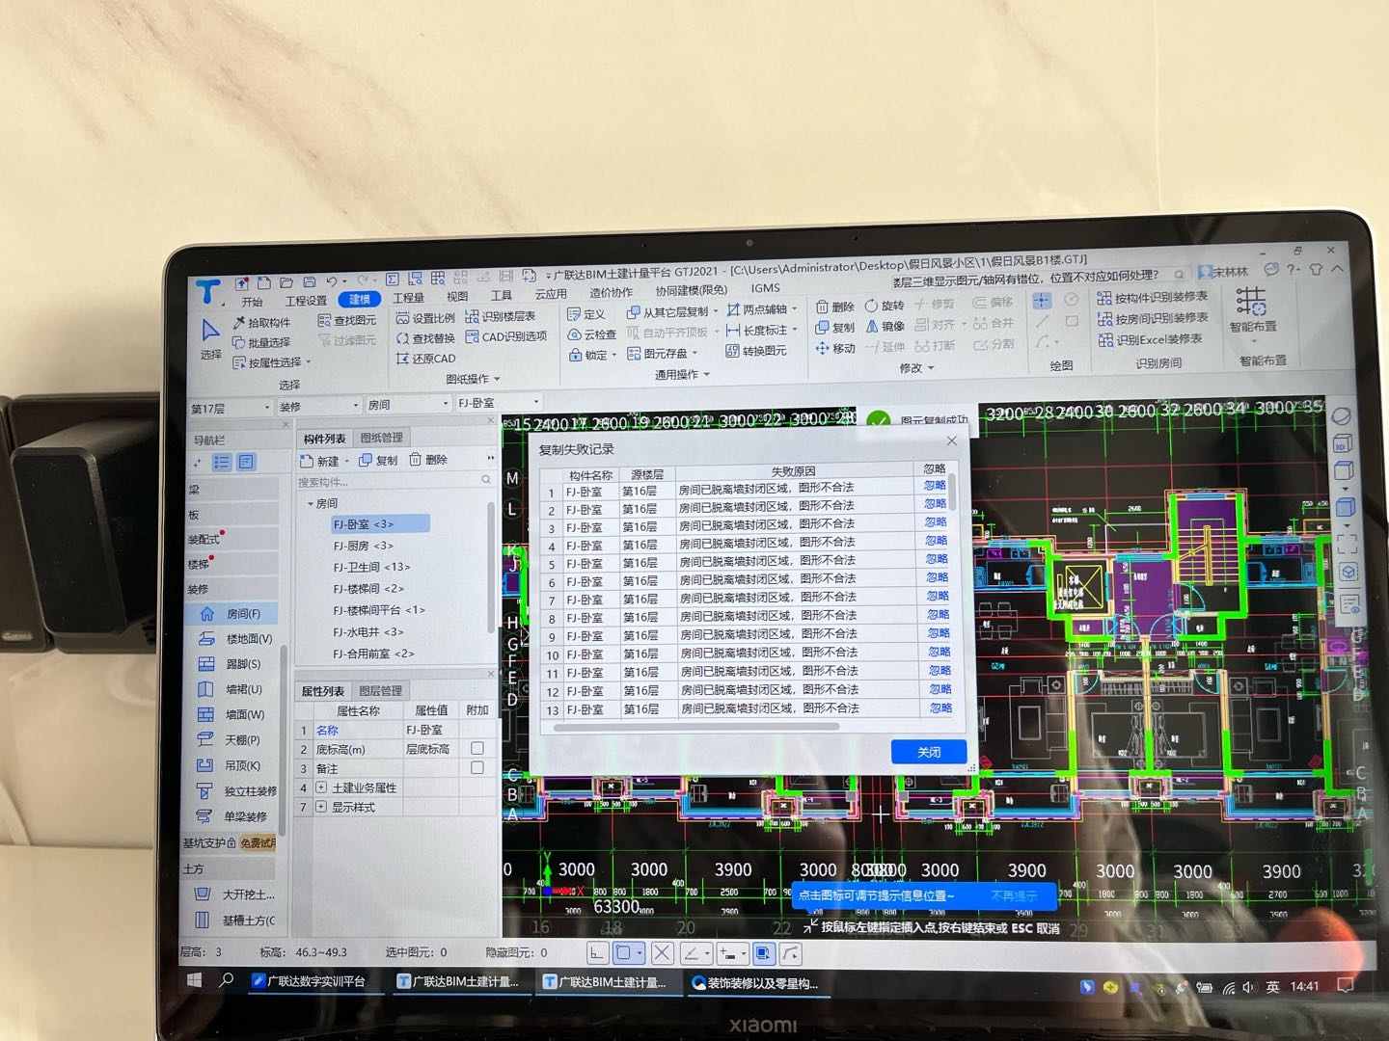Select FJ-卫生间 <13> in component tree
The image size is (1389, 1041).
(x=371, y=567)
